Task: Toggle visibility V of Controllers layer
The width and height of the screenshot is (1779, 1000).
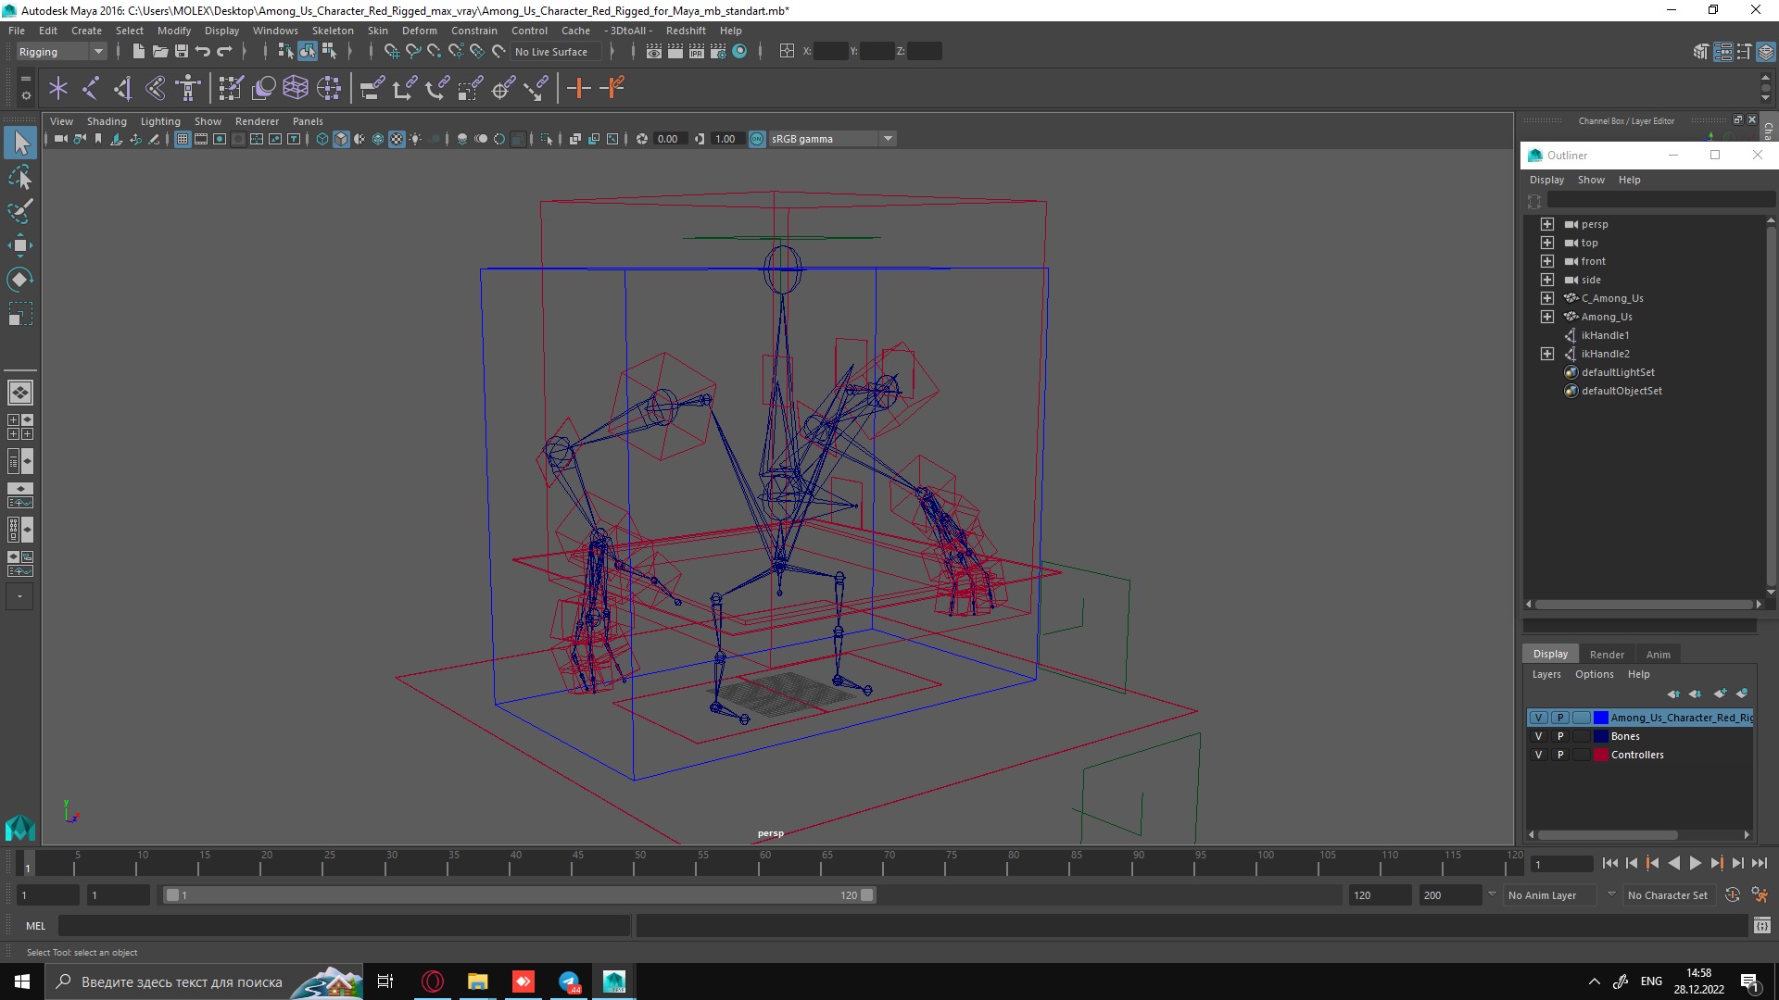Action: pos(1538,755)
